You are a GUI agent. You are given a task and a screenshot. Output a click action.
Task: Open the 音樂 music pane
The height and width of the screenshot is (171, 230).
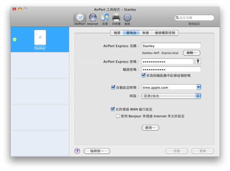click(x=105, y=19)
